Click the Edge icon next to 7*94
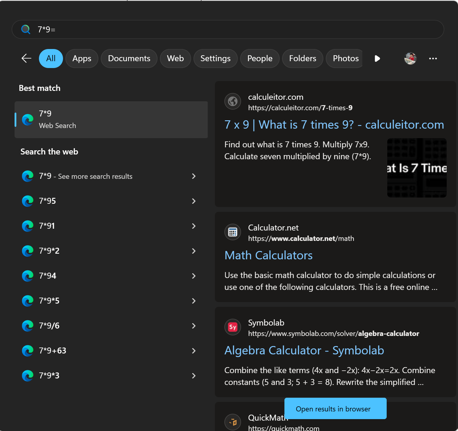Screen dimensions: 458x431 [x=28, y=276]
